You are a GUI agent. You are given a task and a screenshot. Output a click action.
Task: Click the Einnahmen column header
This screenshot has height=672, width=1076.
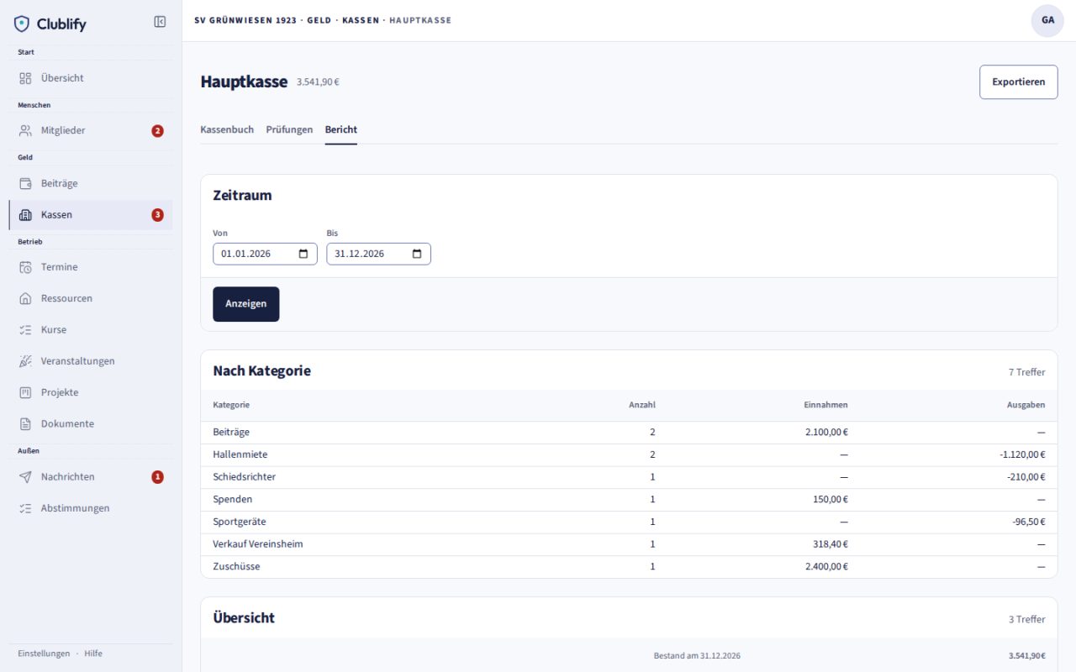[x=825, y=405]
